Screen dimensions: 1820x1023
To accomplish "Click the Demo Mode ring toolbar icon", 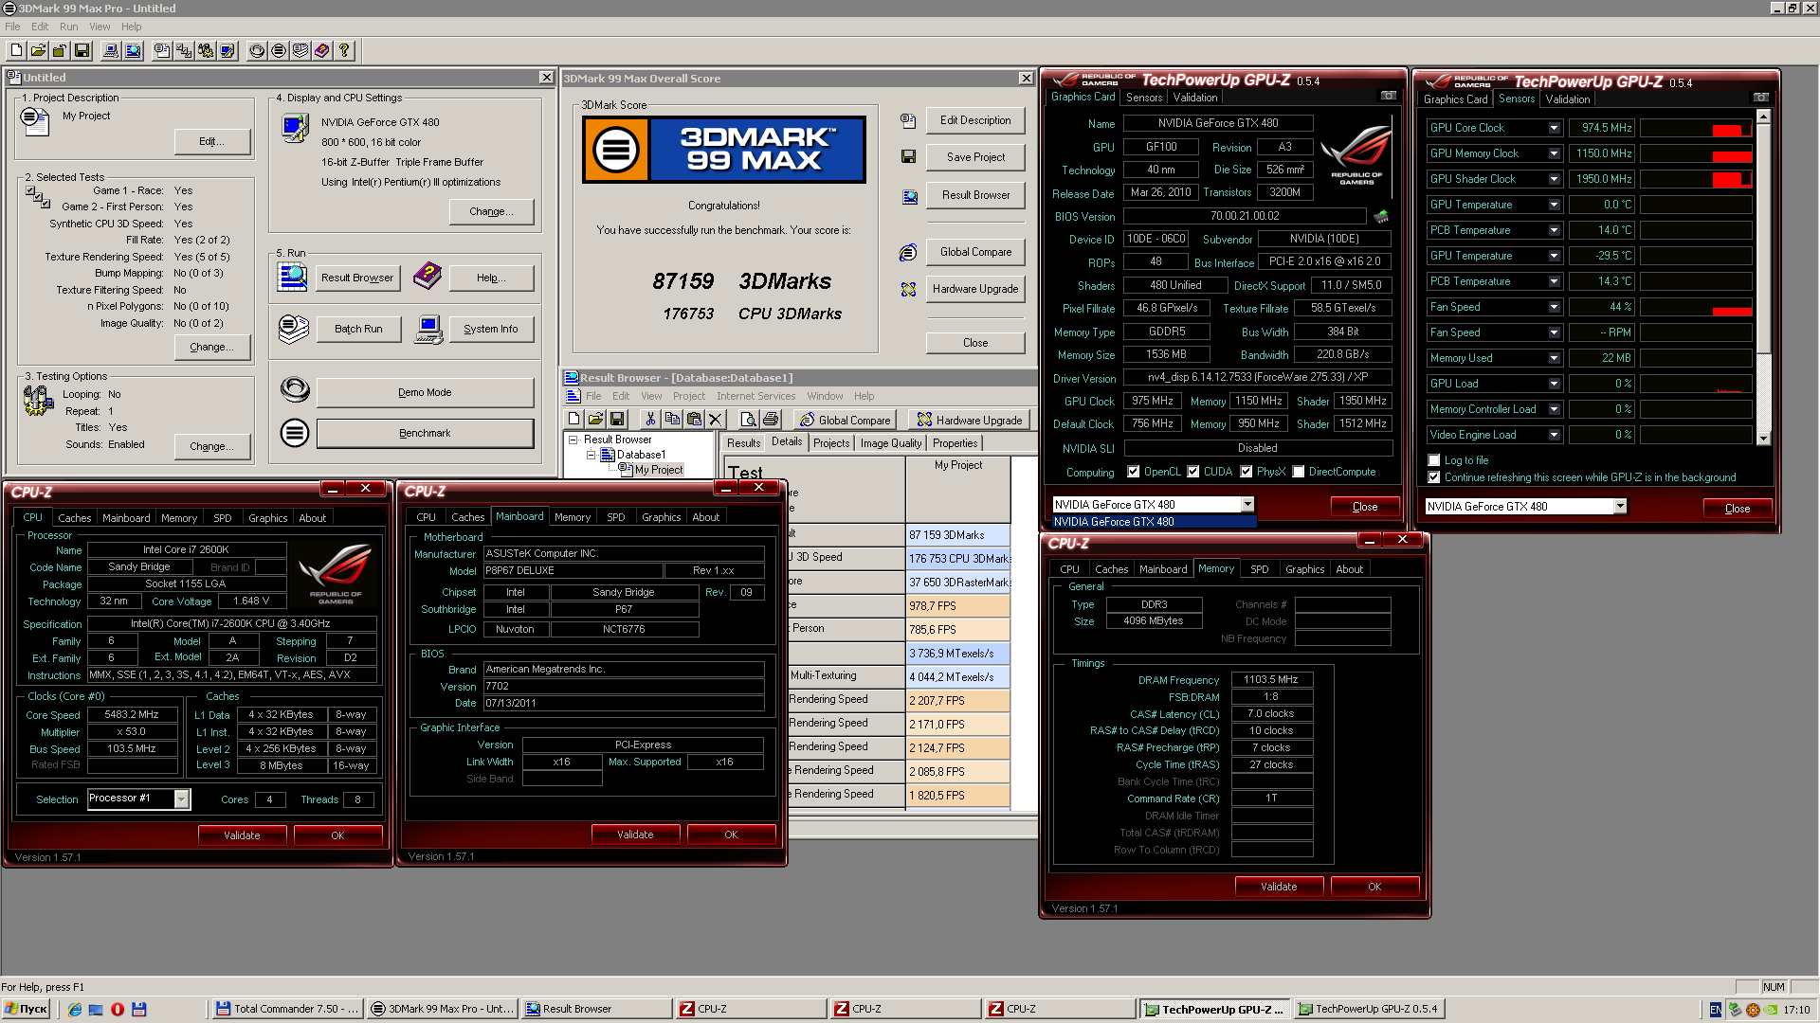I will coord(257,51).
